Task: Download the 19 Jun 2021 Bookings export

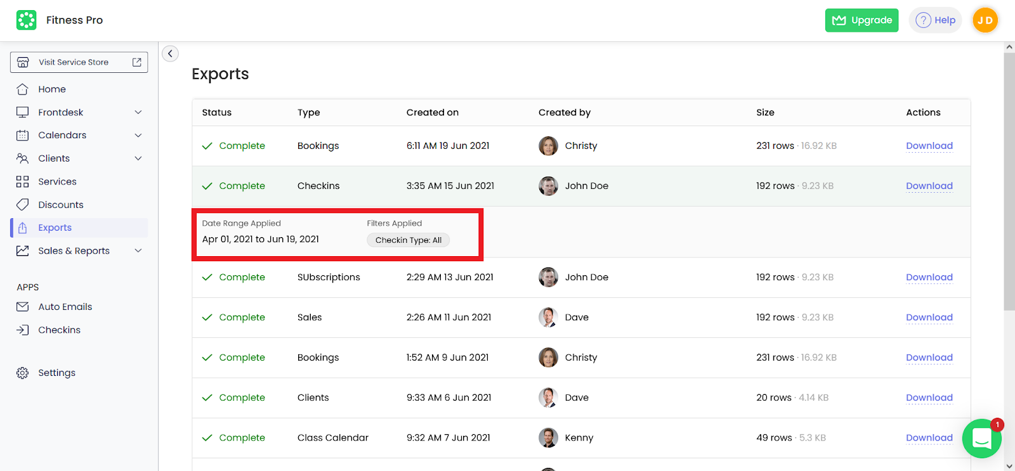Action: [929, 146]
